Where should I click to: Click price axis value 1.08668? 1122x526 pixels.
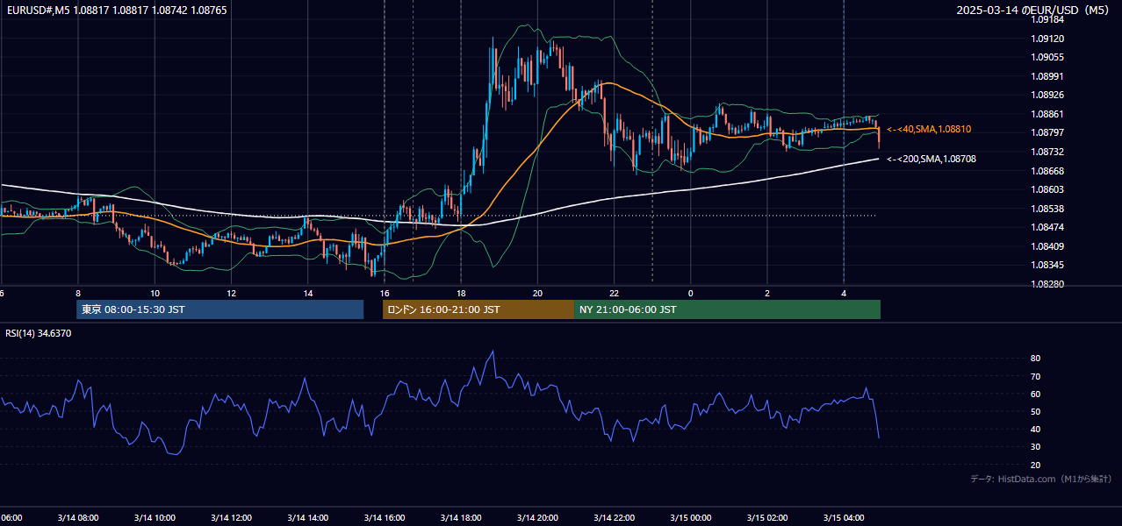(1046, 171)
